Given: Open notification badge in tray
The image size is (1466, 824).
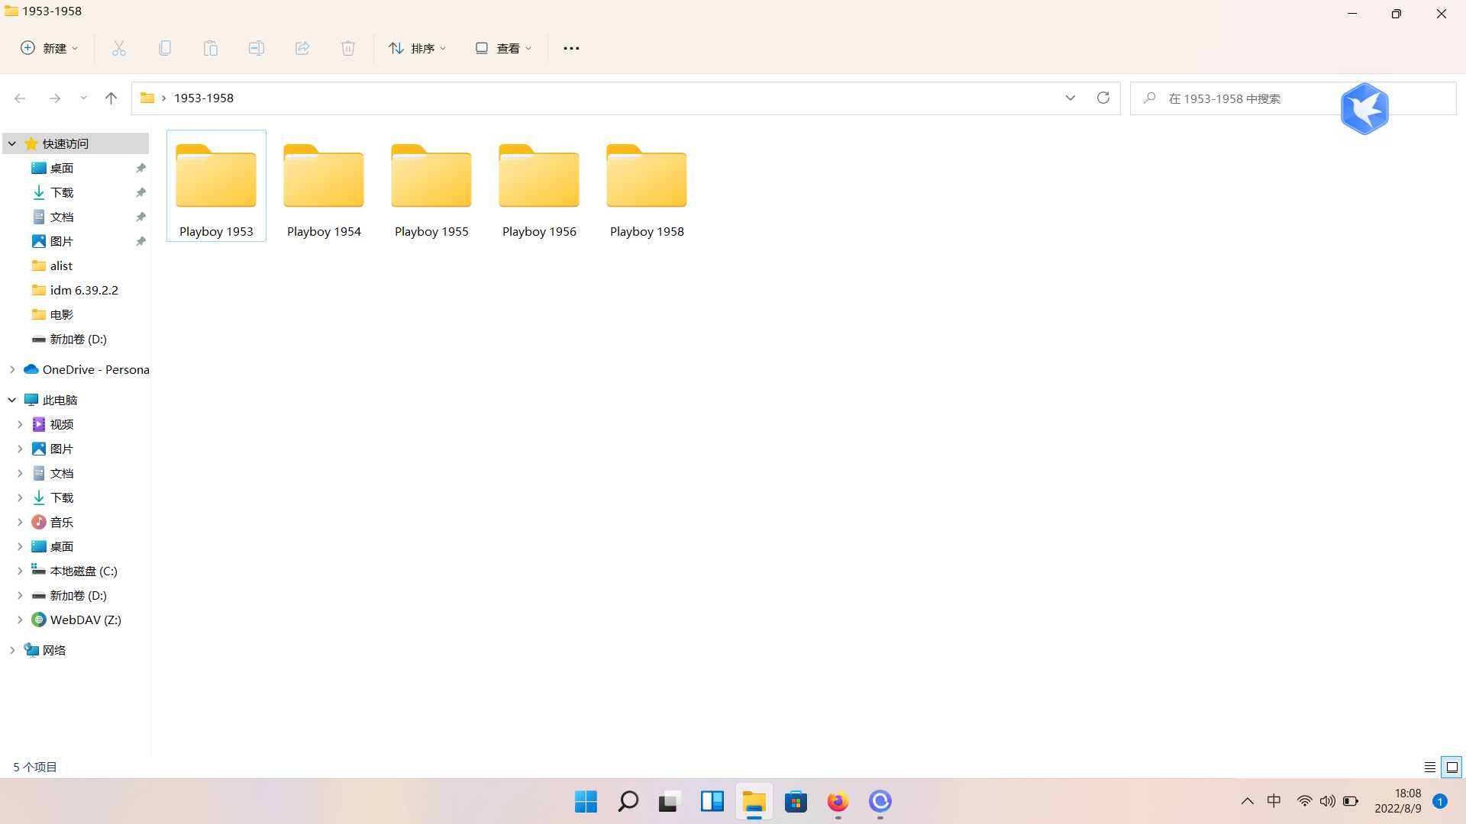Looking at the screenshot, I should 1440,801.
